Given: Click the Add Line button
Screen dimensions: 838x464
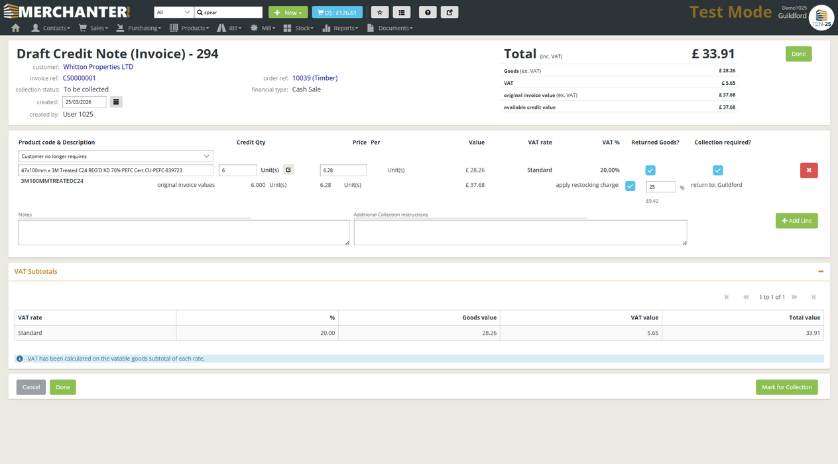Looking at the screenshot, I should pos(796,221).
